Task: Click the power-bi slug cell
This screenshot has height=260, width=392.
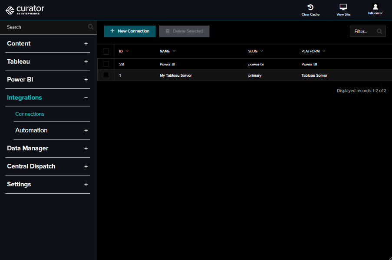Action: 256,64
